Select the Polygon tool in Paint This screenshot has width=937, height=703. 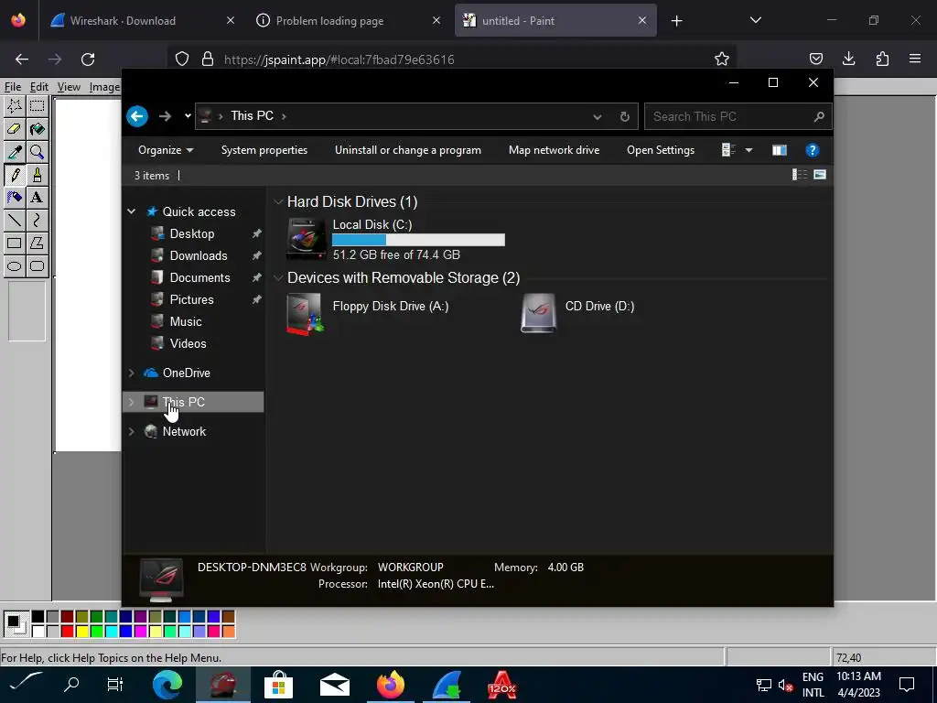[37, 243]
